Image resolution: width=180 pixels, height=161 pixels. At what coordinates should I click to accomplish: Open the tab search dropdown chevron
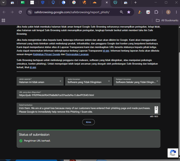point(3,3)
